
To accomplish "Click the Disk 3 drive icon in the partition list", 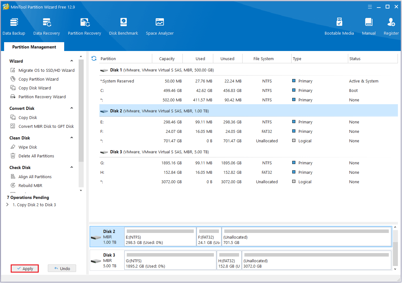I will [x=104, y=152].
